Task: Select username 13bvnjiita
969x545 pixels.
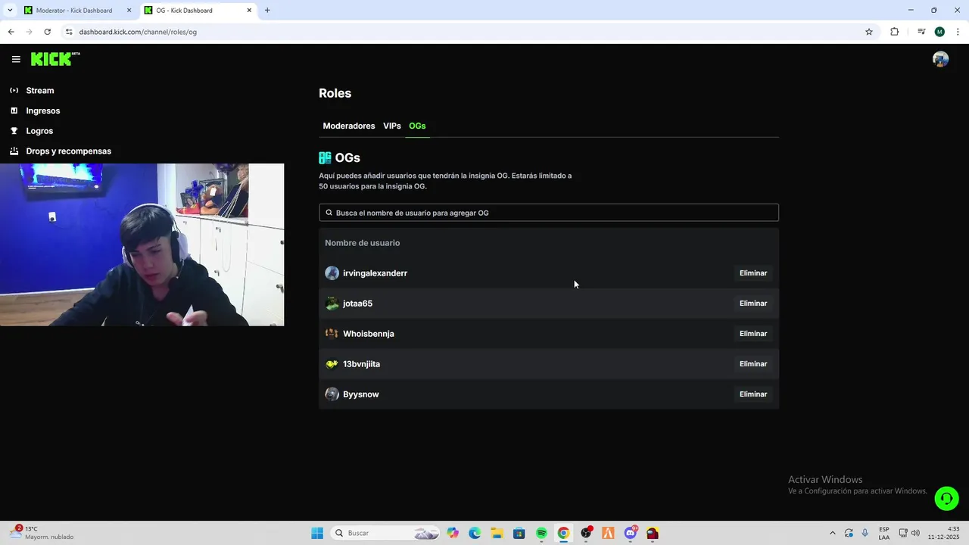Action: pos(361,364)
